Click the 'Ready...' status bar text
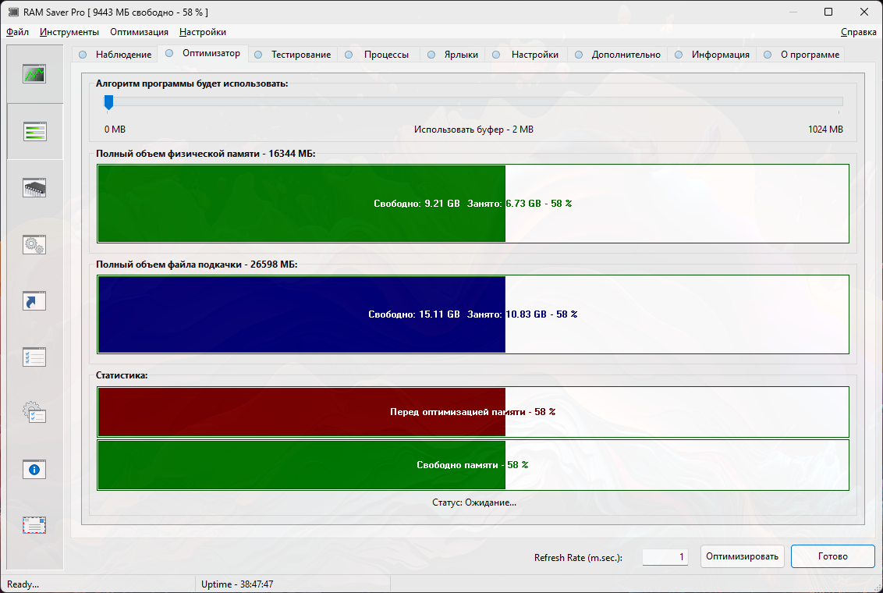883x593 pixels. pyautogui.click(x=23, y=584)
